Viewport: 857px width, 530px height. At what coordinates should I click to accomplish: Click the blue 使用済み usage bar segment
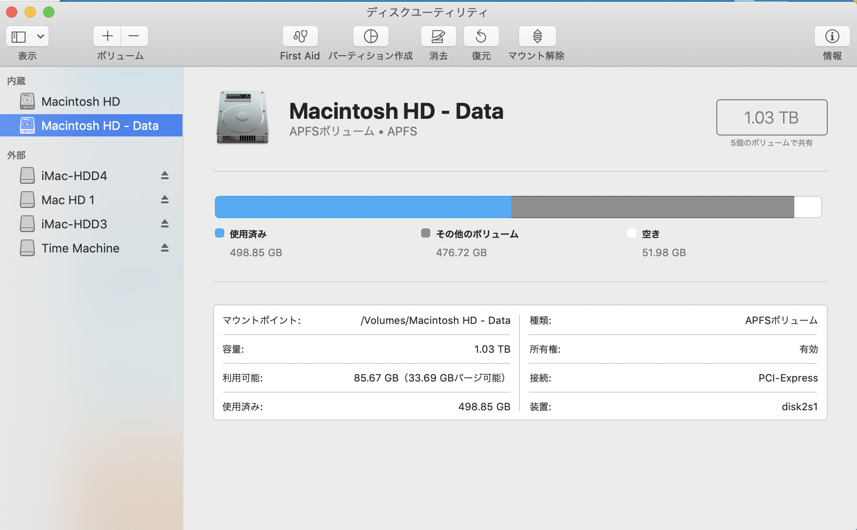coord(363,207)
